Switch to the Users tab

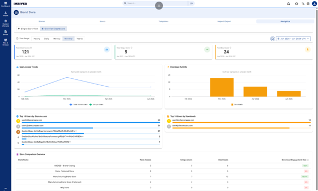click(103, 22)
